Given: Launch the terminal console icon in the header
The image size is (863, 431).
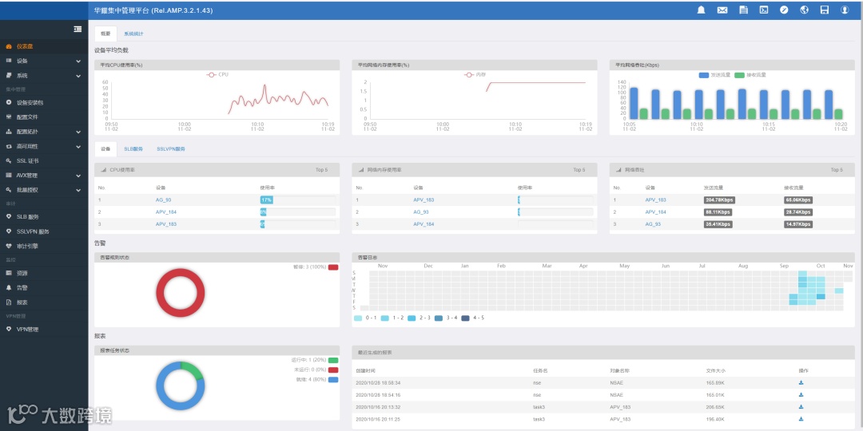Looking at the screenshot, I should pos(764,10).
